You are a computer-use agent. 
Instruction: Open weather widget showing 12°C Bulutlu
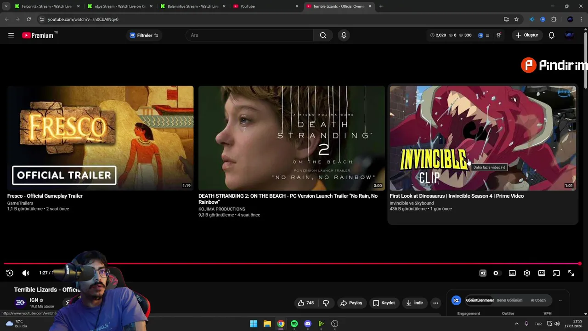pos(16,324)
